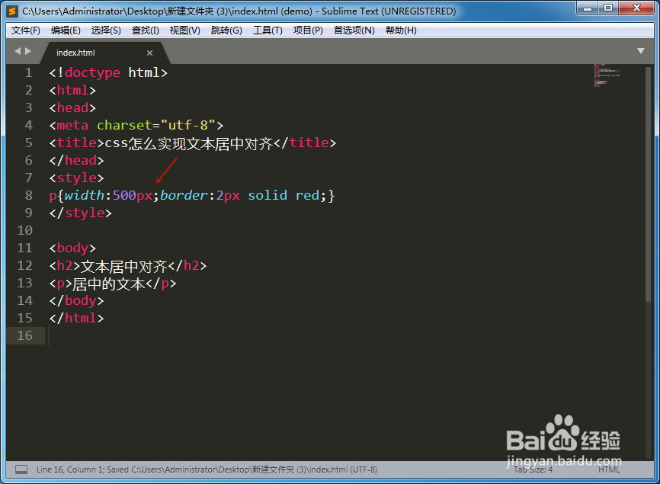The image size is (660, 484).
Task: Click line number 13 in gutter
Action: (x=25, y=283)
